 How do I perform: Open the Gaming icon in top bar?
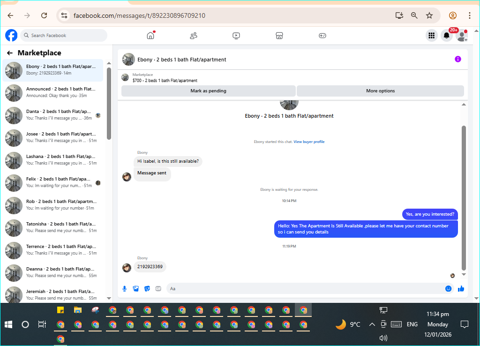click(322, 36)
